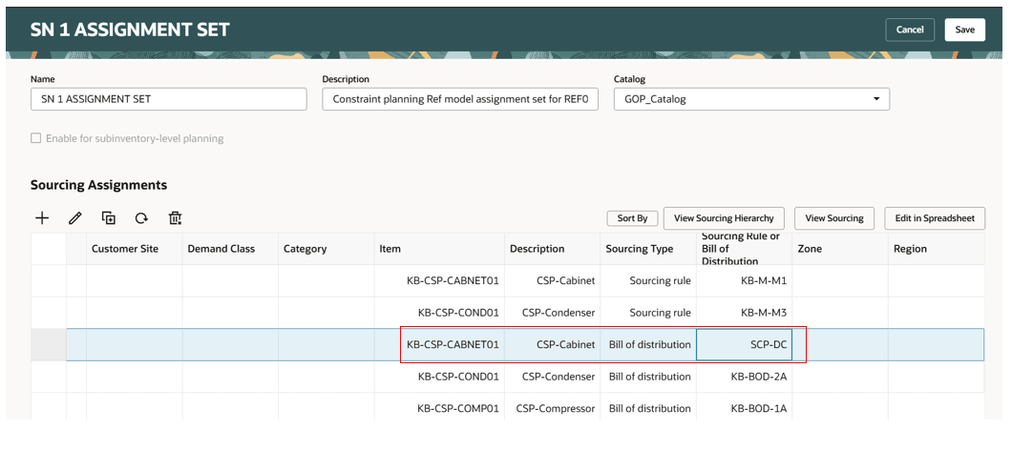Cancel editing the assignment set
Screen dimensions: 1012x450
[910, 30]
